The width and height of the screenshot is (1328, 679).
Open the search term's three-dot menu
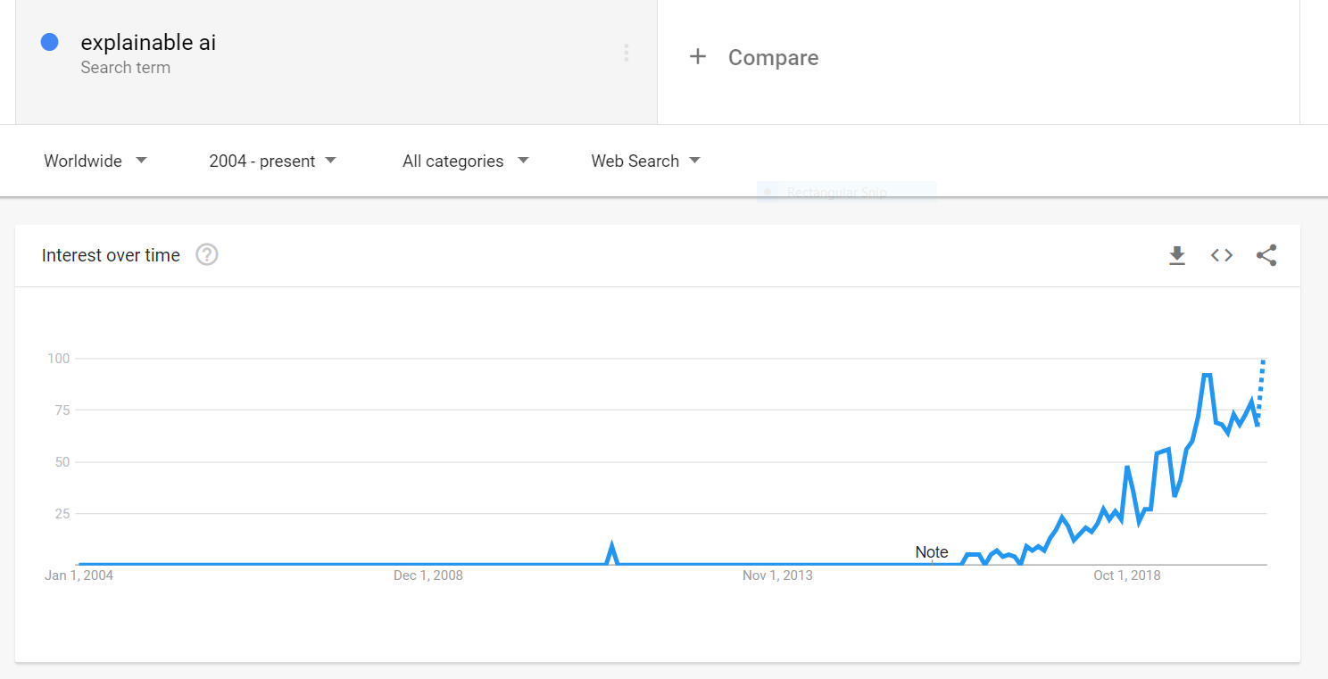coord(627,54)
